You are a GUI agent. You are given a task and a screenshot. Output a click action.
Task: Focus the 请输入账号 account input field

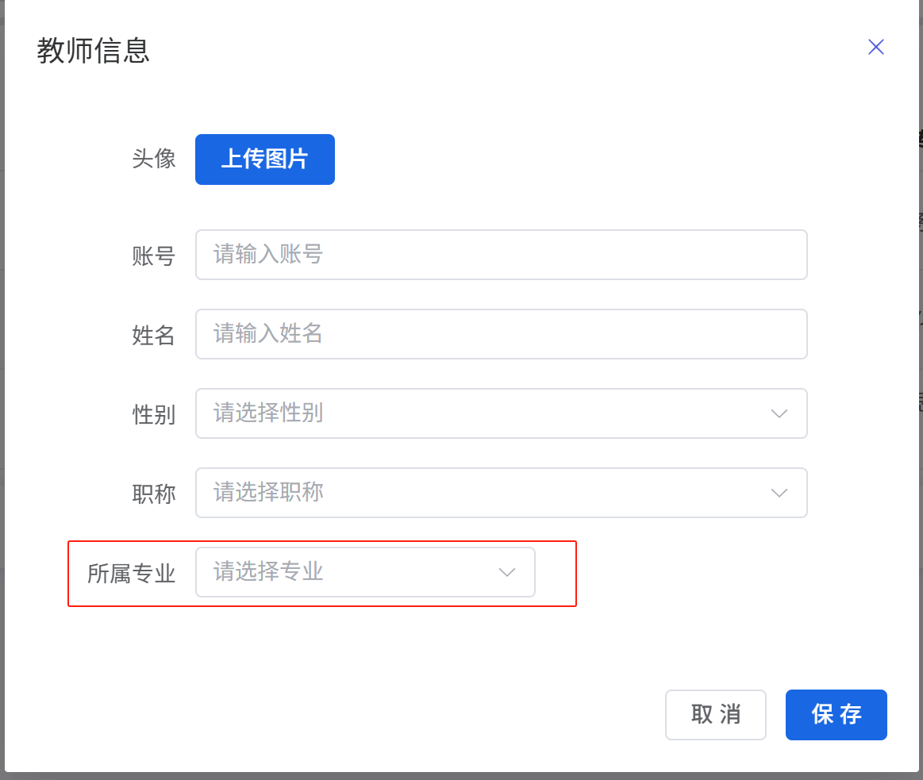point(501,255)
